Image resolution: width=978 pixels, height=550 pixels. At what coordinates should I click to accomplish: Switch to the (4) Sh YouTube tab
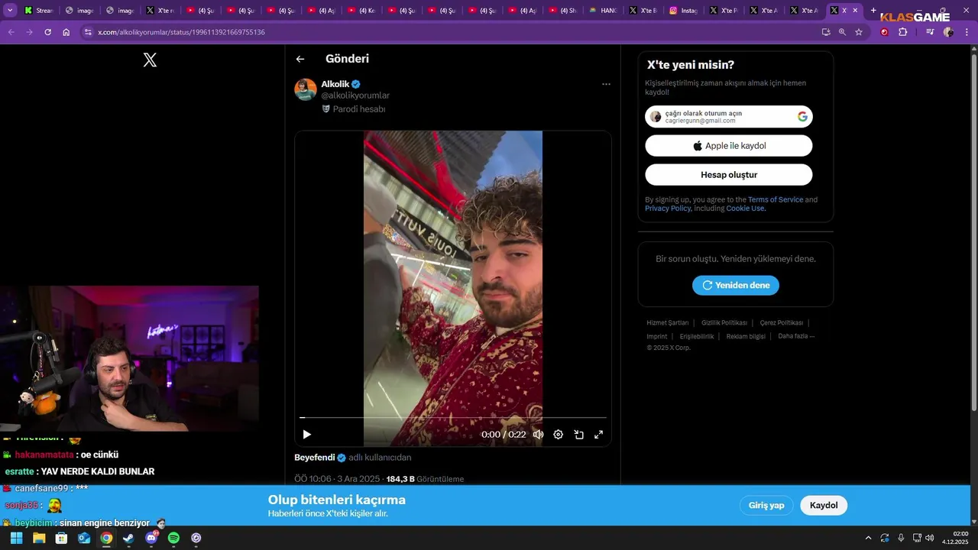coord(563,11)
